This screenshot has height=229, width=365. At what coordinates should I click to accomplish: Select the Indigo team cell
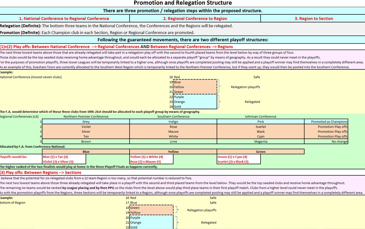[x=173, y=122]
